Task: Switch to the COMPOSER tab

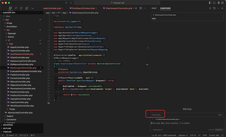Action: coord(165,8)
